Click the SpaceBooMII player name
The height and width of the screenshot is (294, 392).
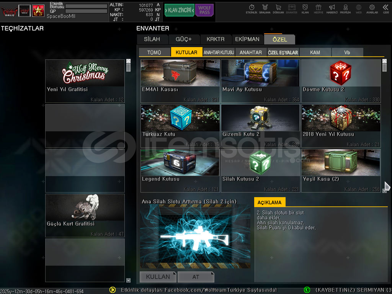point(61,16)
